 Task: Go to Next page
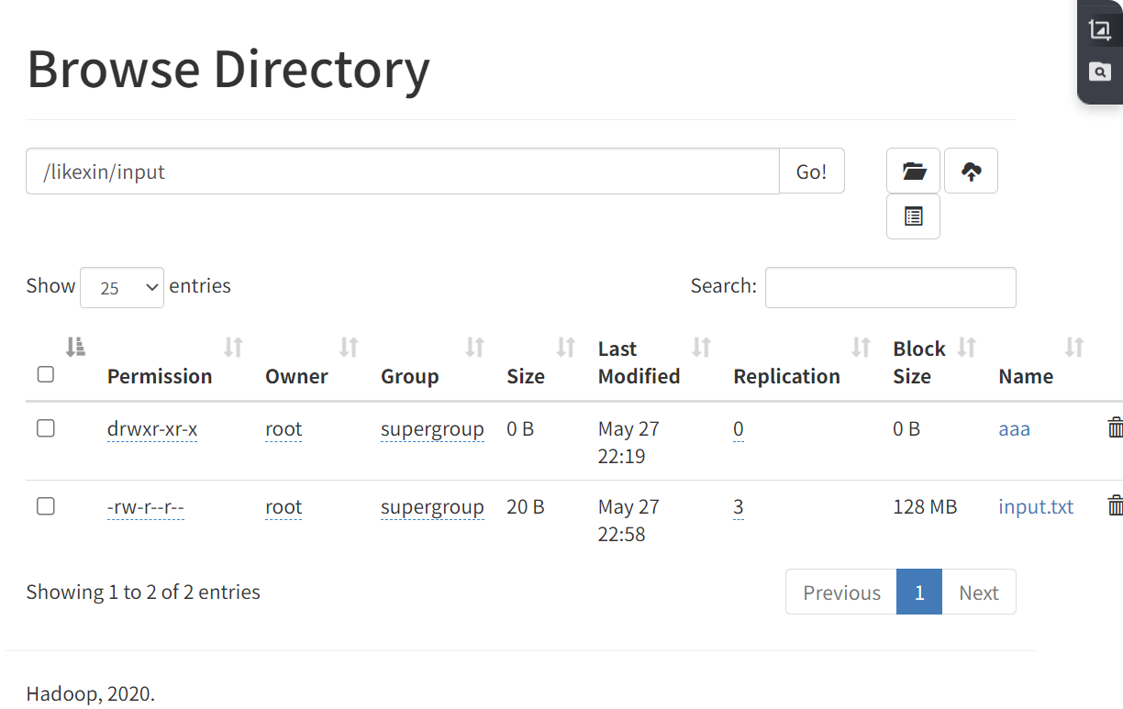[x=978, y=593]
